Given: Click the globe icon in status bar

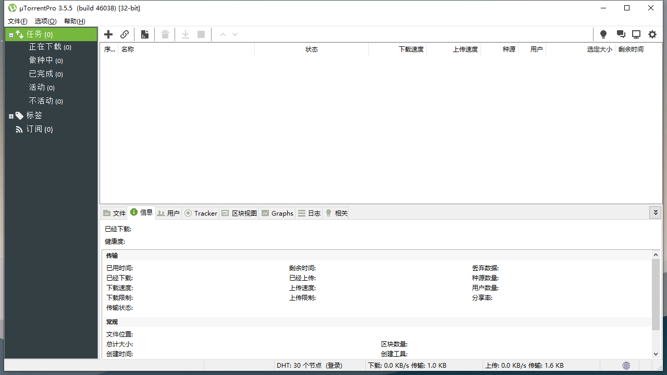Looking at the screenshot, I should coord(626,365).
